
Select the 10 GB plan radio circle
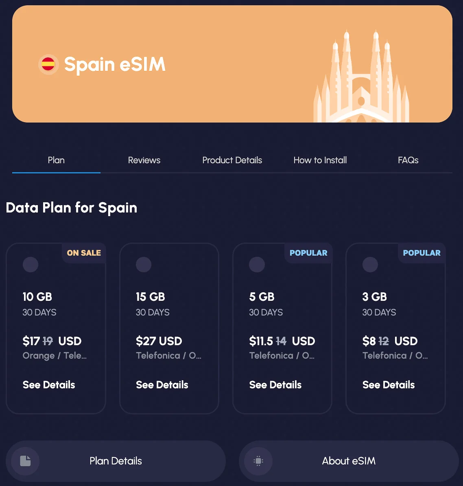(x=31, y=265)
